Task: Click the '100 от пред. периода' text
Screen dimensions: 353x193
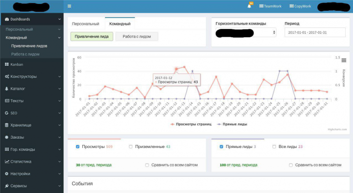Action: (x=238, y=165)
